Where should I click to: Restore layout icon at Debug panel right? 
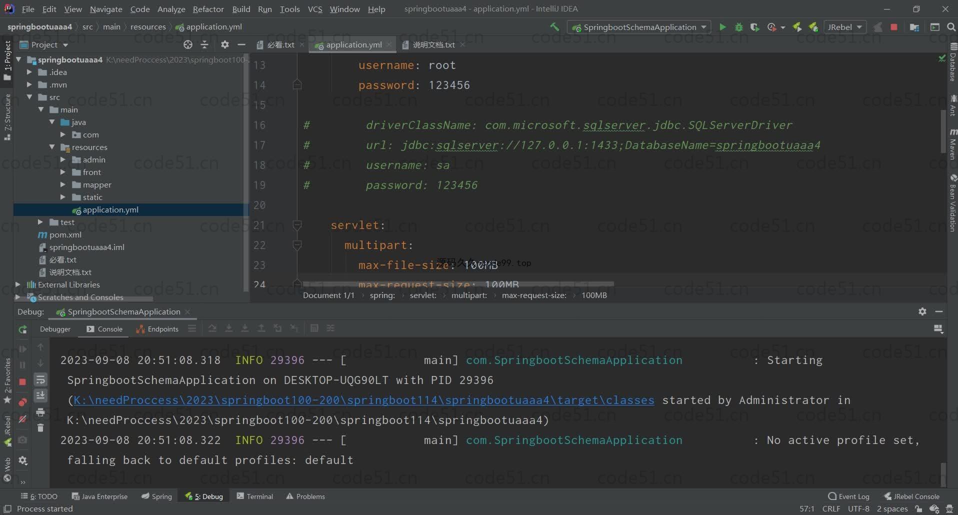click(938, 329)
